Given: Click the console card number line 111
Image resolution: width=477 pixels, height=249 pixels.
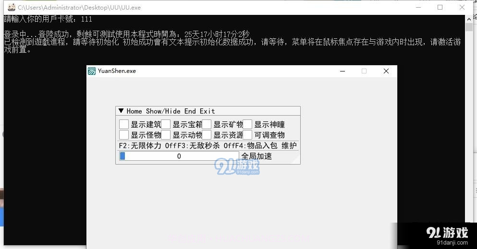Looking at the screenshot, I should pos(48,19).
